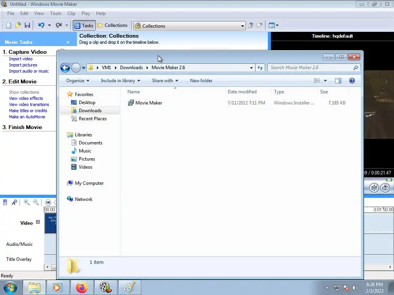This screenshot has height=295, width=394.
Task: Open the Play menu
Action: [86, 13]
